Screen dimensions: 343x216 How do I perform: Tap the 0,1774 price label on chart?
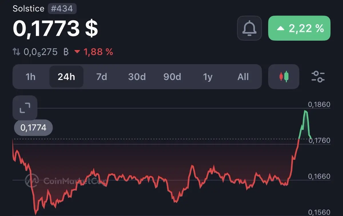tap(33, 127)
